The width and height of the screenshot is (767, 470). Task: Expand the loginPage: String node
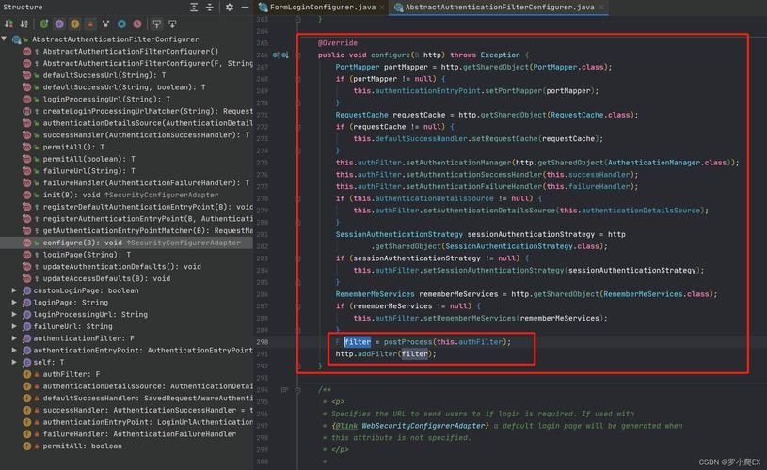(14, 303)
